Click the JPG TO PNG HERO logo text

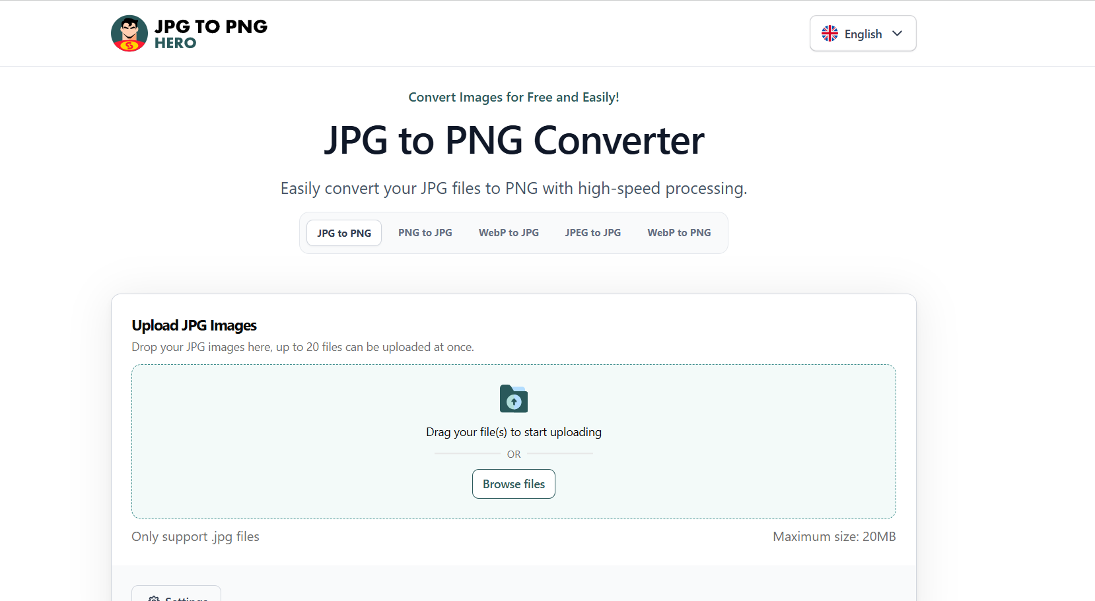(211, 34)
